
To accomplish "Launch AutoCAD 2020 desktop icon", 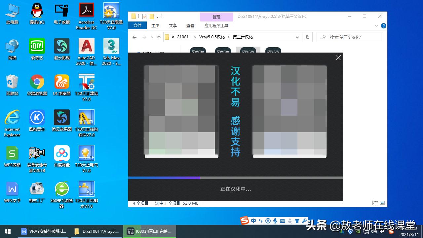I will pyautogui.click(x=86, y=46).
